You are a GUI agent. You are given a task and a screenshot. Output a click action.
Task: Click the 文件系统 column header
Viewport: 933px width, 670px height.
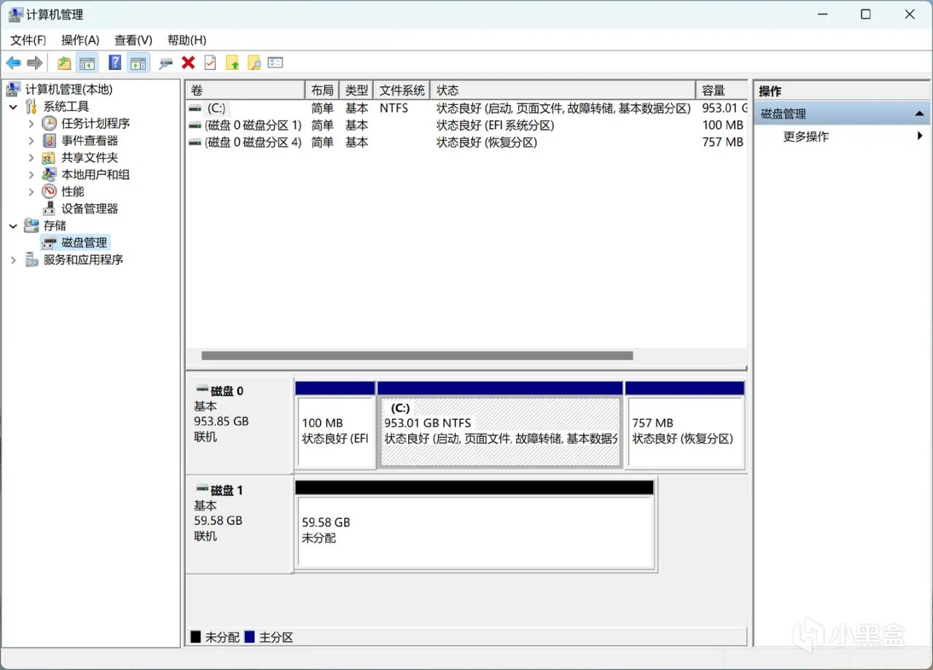click(x=402, y=90)
